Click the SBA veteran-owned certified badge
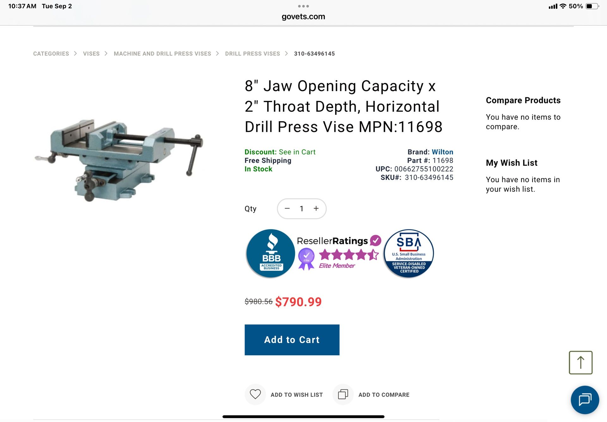This screenshot has width=607, height=422. coord(409,253)
